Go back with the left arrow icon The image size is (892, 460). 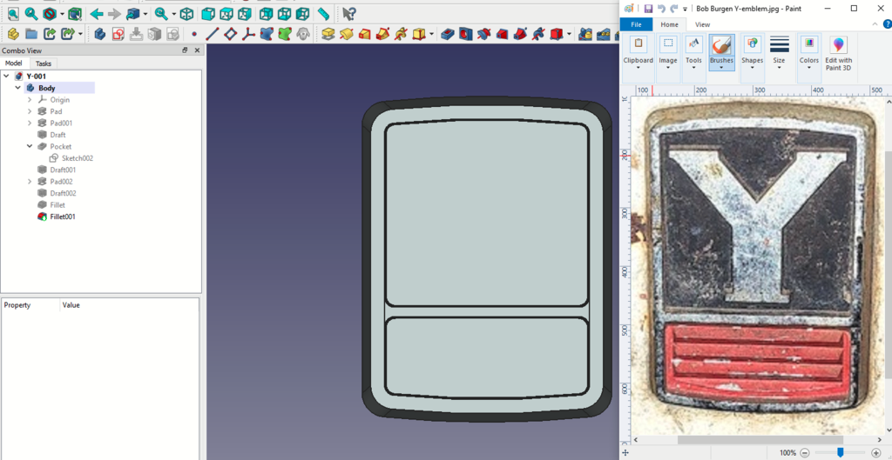(97, 14)
